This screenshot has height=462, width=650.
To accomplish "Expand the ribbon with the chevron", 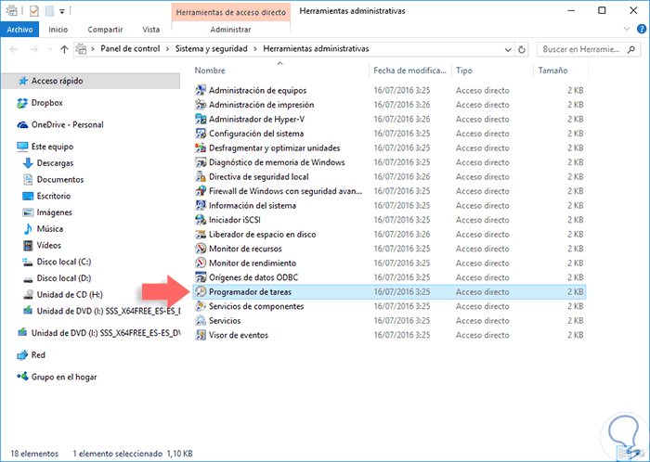I will (x=627, y=29).
